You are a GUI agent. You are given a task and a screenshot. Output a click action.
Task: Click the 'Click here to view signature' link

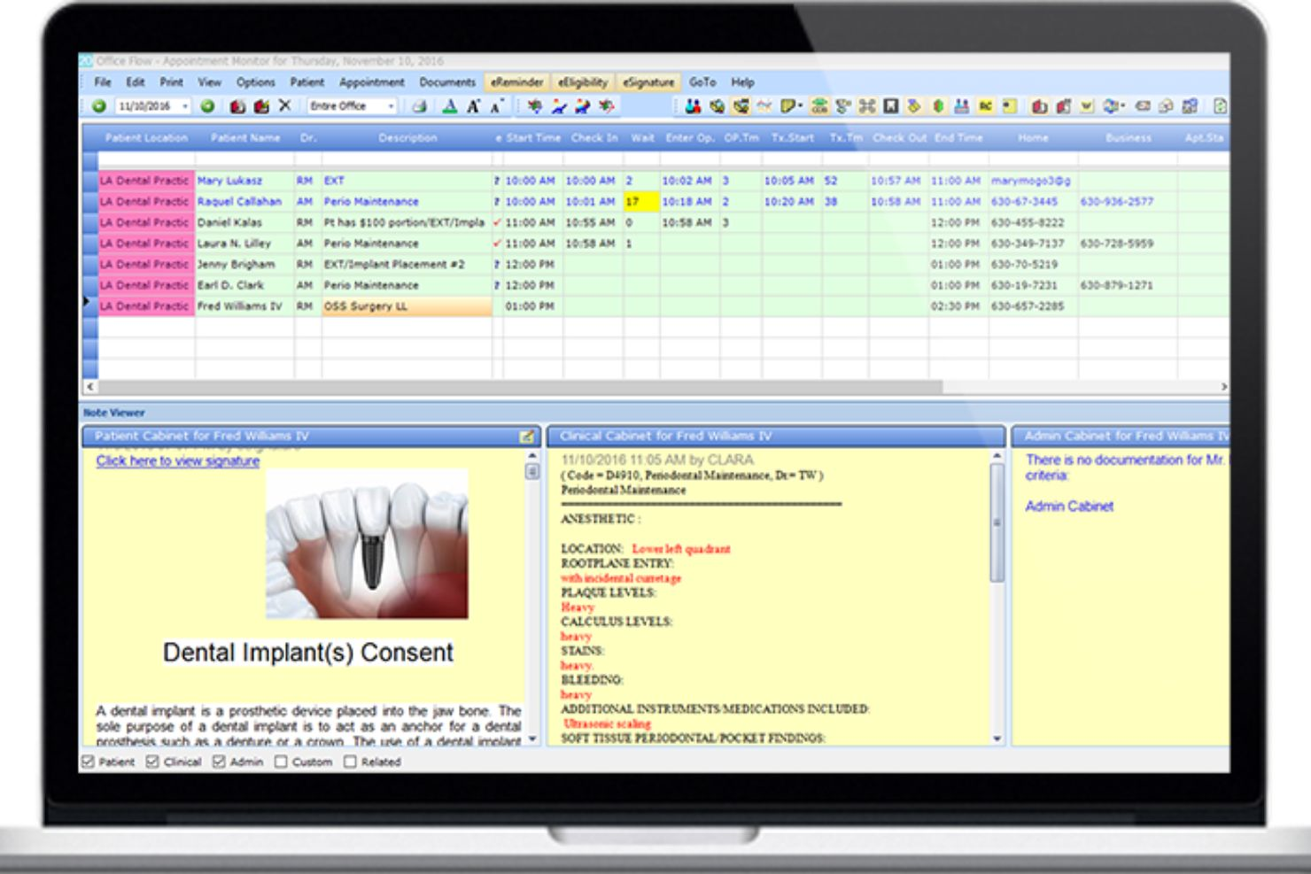(178, 461)
